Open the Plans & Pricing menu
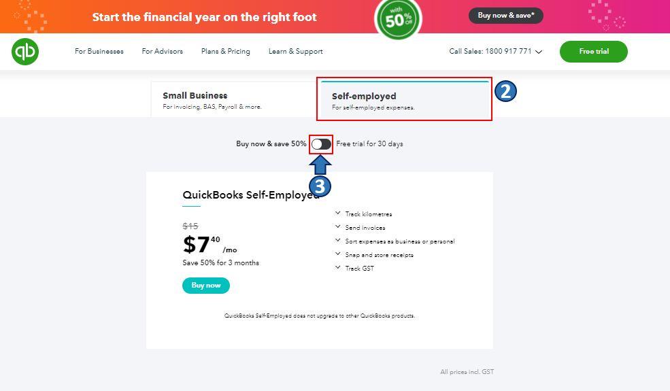 click(x=226, y=52)
